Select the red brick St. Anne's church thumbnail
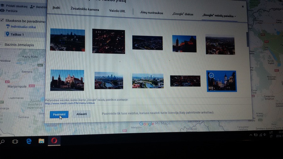The height and width of the screenshot is (159, 283). 67,80
